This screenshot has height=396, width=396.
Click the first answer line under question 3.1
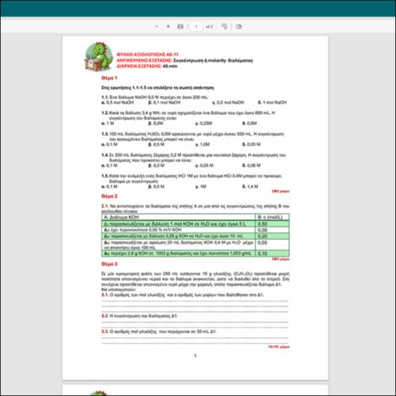pyautogui.click(x=195, y=301)
